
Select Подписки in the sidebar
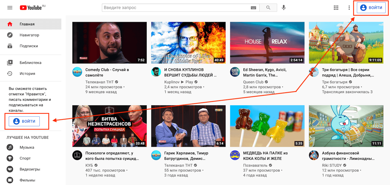[x=31, y=46]
